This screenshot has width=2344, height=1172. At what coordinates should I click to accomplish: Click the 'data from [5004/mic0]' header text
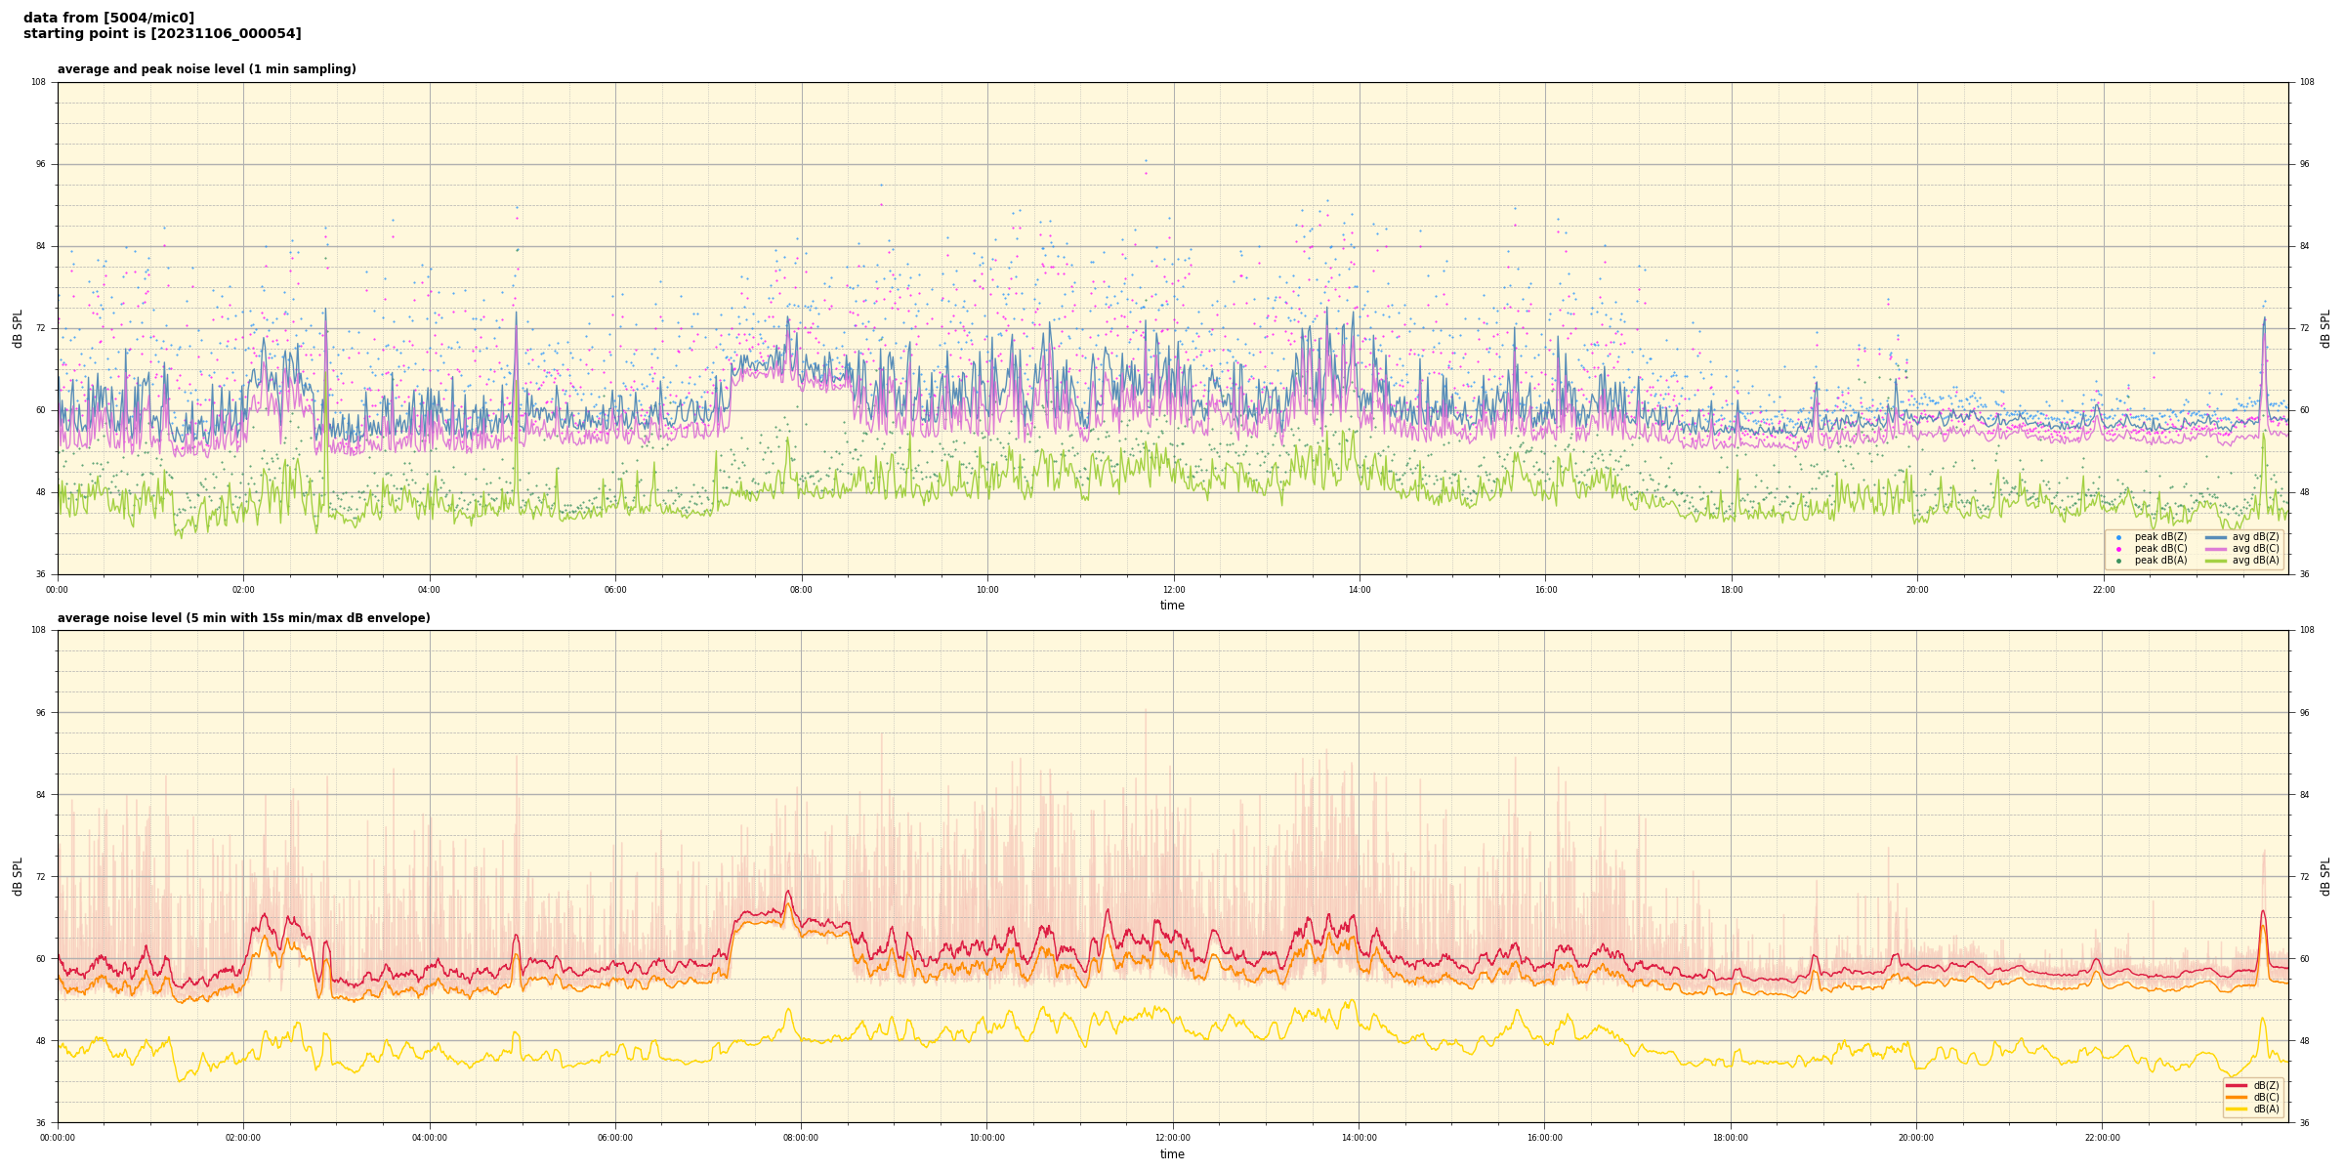coord(108,18)
